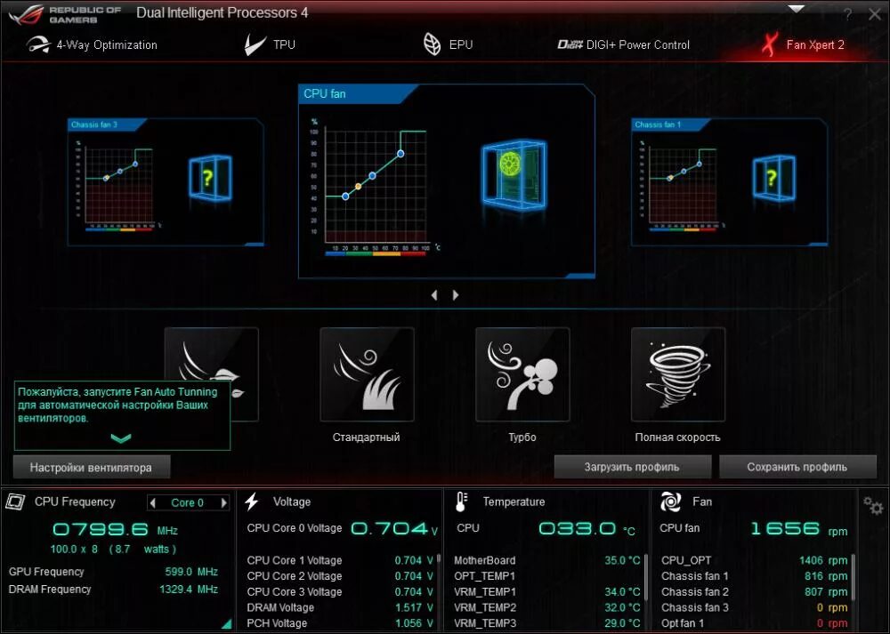This screenshot has height=634, width=890.
Task: Select the highest blue point on CPU fan curve
Action: click(x=400, y=154)
